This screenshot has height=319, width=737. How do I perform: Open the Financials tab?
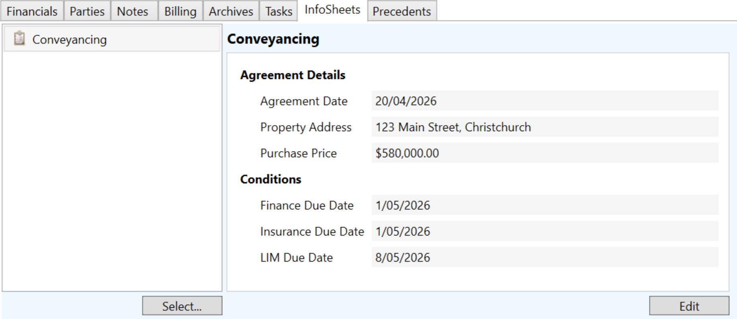[32, 11]
